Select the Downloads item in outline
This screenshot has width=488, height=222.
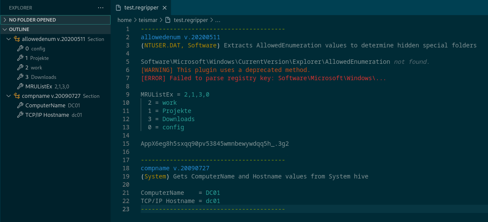point(43,77)
